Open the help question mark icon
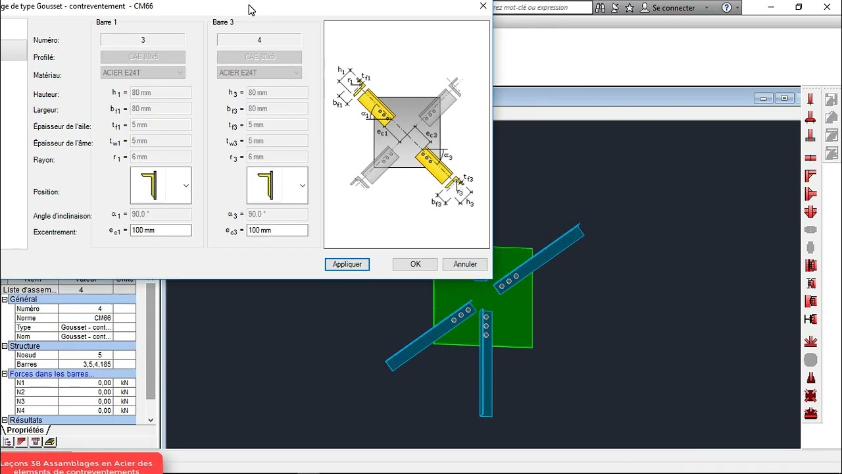Screen dimensions: 842x474 [x=726, y=8]
